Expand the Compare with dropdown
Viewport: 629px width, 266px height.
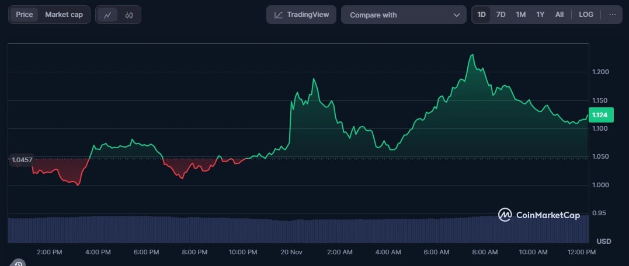[x=404, y=15]
